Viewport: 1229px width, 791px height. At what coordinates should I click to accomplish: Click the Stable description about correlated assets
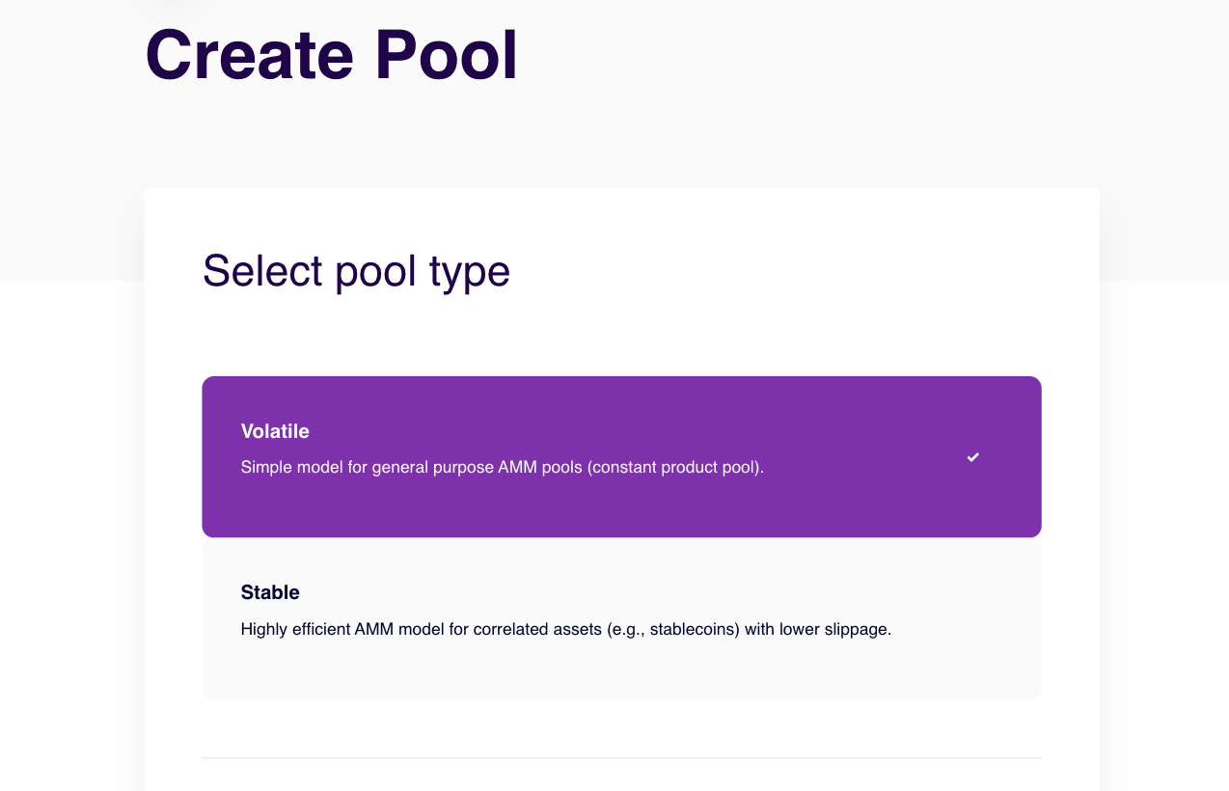point(565,630)
